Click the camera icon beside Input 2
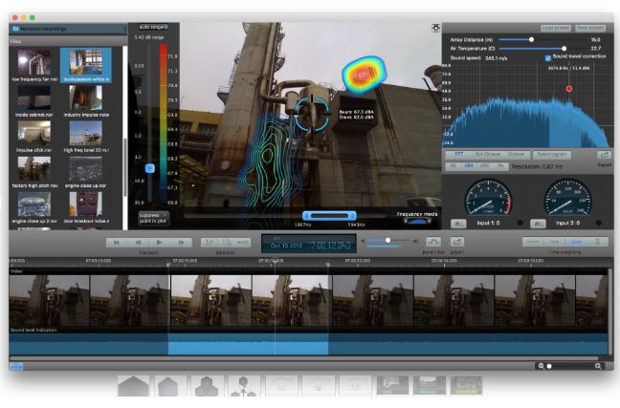The height and width of the screenshot is (408, 620). click(539, 224)
